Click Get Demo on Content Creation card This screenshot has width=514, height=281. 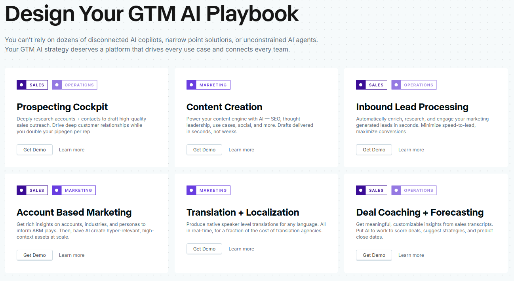[204, 149]
